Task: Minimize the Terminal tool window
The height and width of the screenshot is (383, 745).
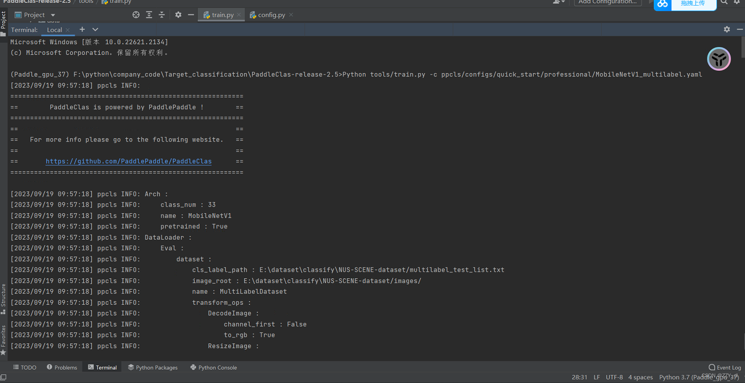Action: click(x=739, y=29)
